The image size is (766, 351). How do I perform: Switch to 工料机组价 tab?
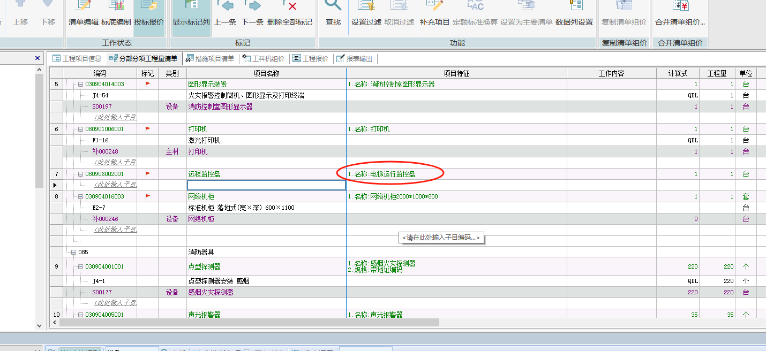pyautogui.click(x=263, y=58)
